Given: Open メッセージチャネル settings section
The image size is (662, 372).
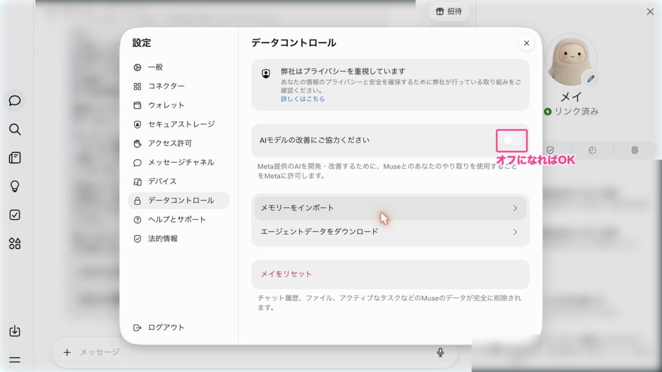Looking at the screenshot, I should click(x=179, y=162).
